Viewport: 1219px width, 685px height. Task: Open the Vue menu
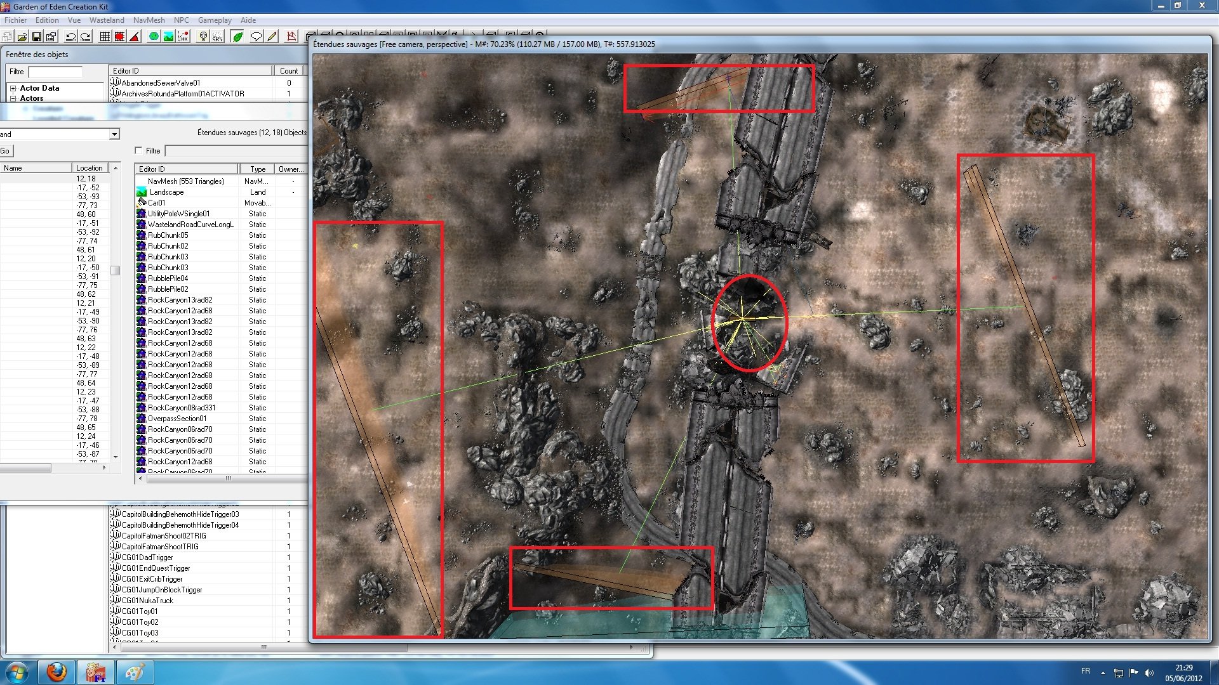coord(74,20)
